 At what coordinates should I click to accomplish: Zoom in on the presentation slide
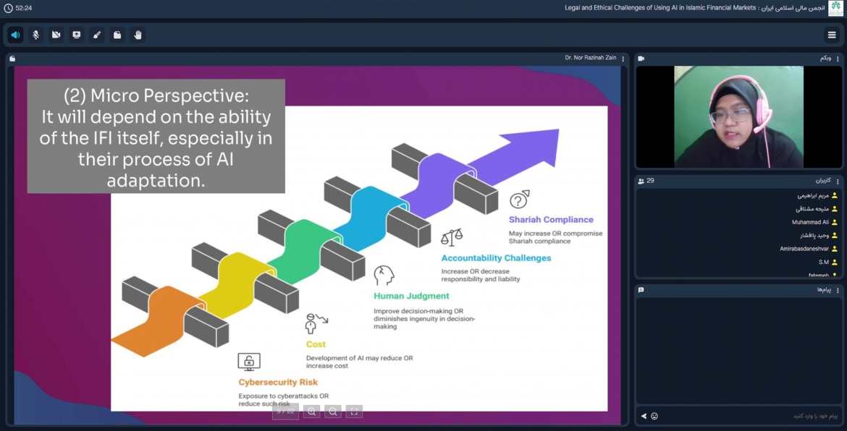[311, 411]
